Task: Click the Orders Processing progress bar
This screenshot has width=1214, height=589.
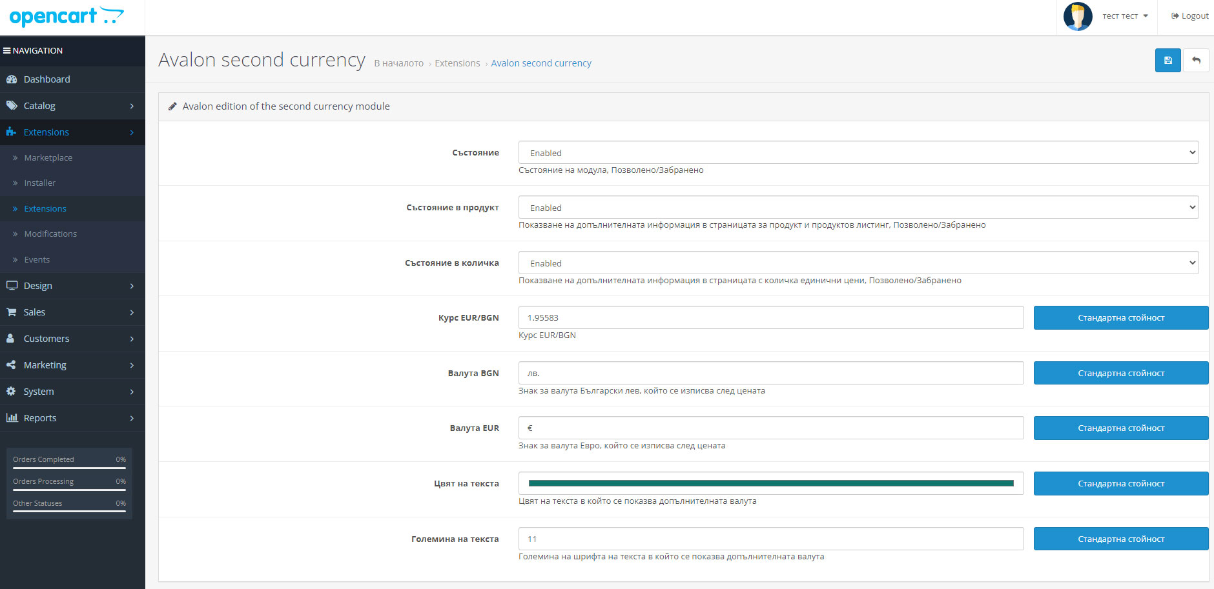Action: 69,490
